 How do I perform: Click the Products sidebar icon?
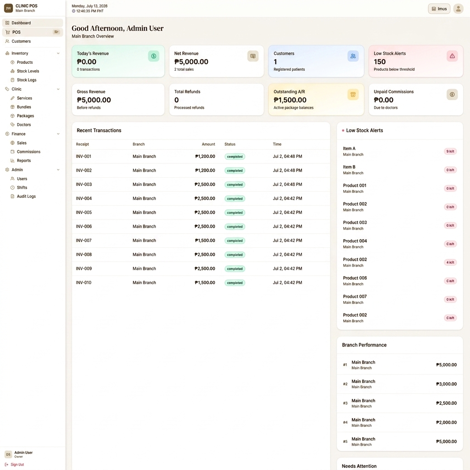(x=12, y=62)
